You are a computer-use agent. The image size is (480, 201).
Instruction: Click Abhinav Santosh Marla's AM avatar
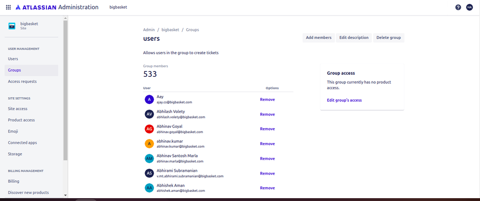click(149, 158)
